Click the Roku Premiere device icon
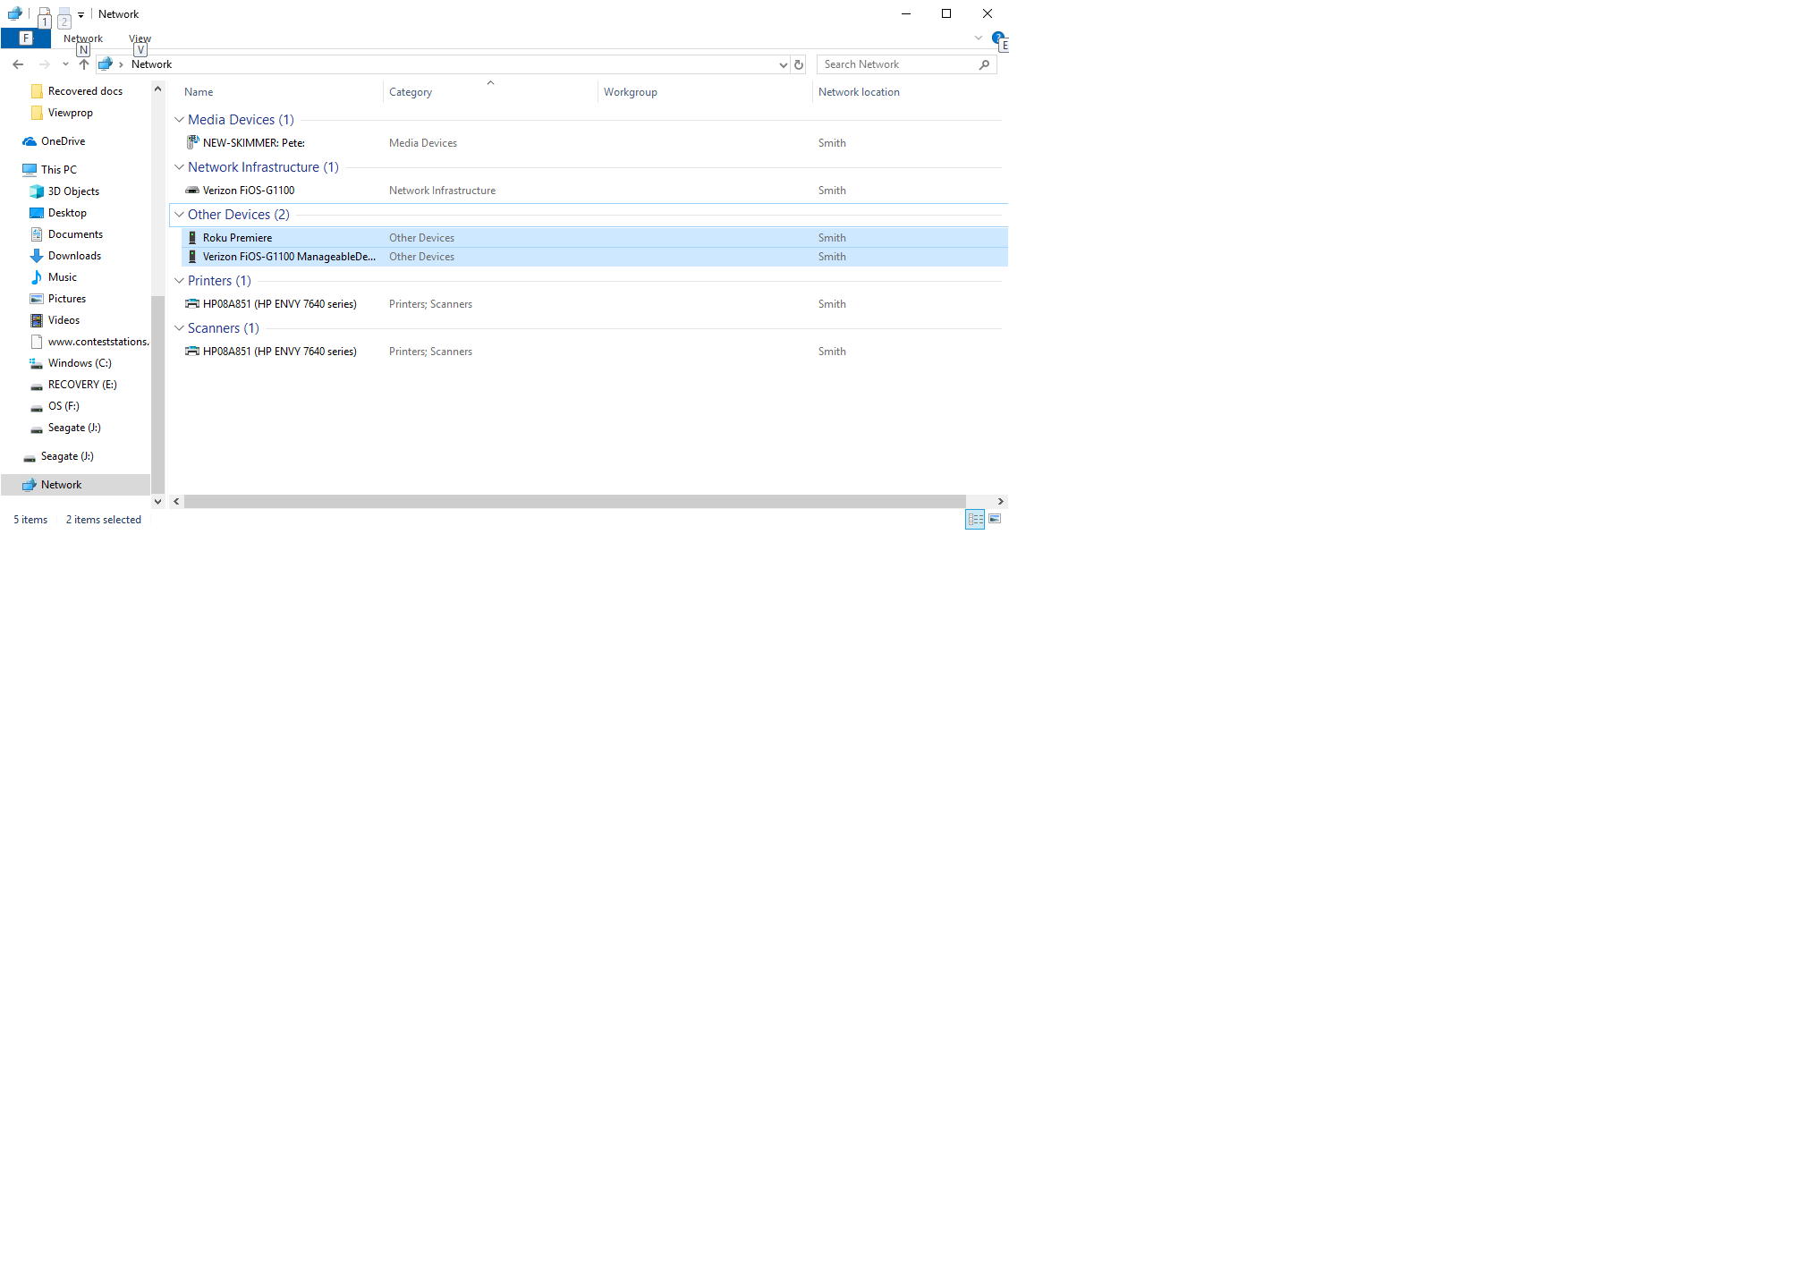Screen dimensions: 1806x1264 pos(192,237)
